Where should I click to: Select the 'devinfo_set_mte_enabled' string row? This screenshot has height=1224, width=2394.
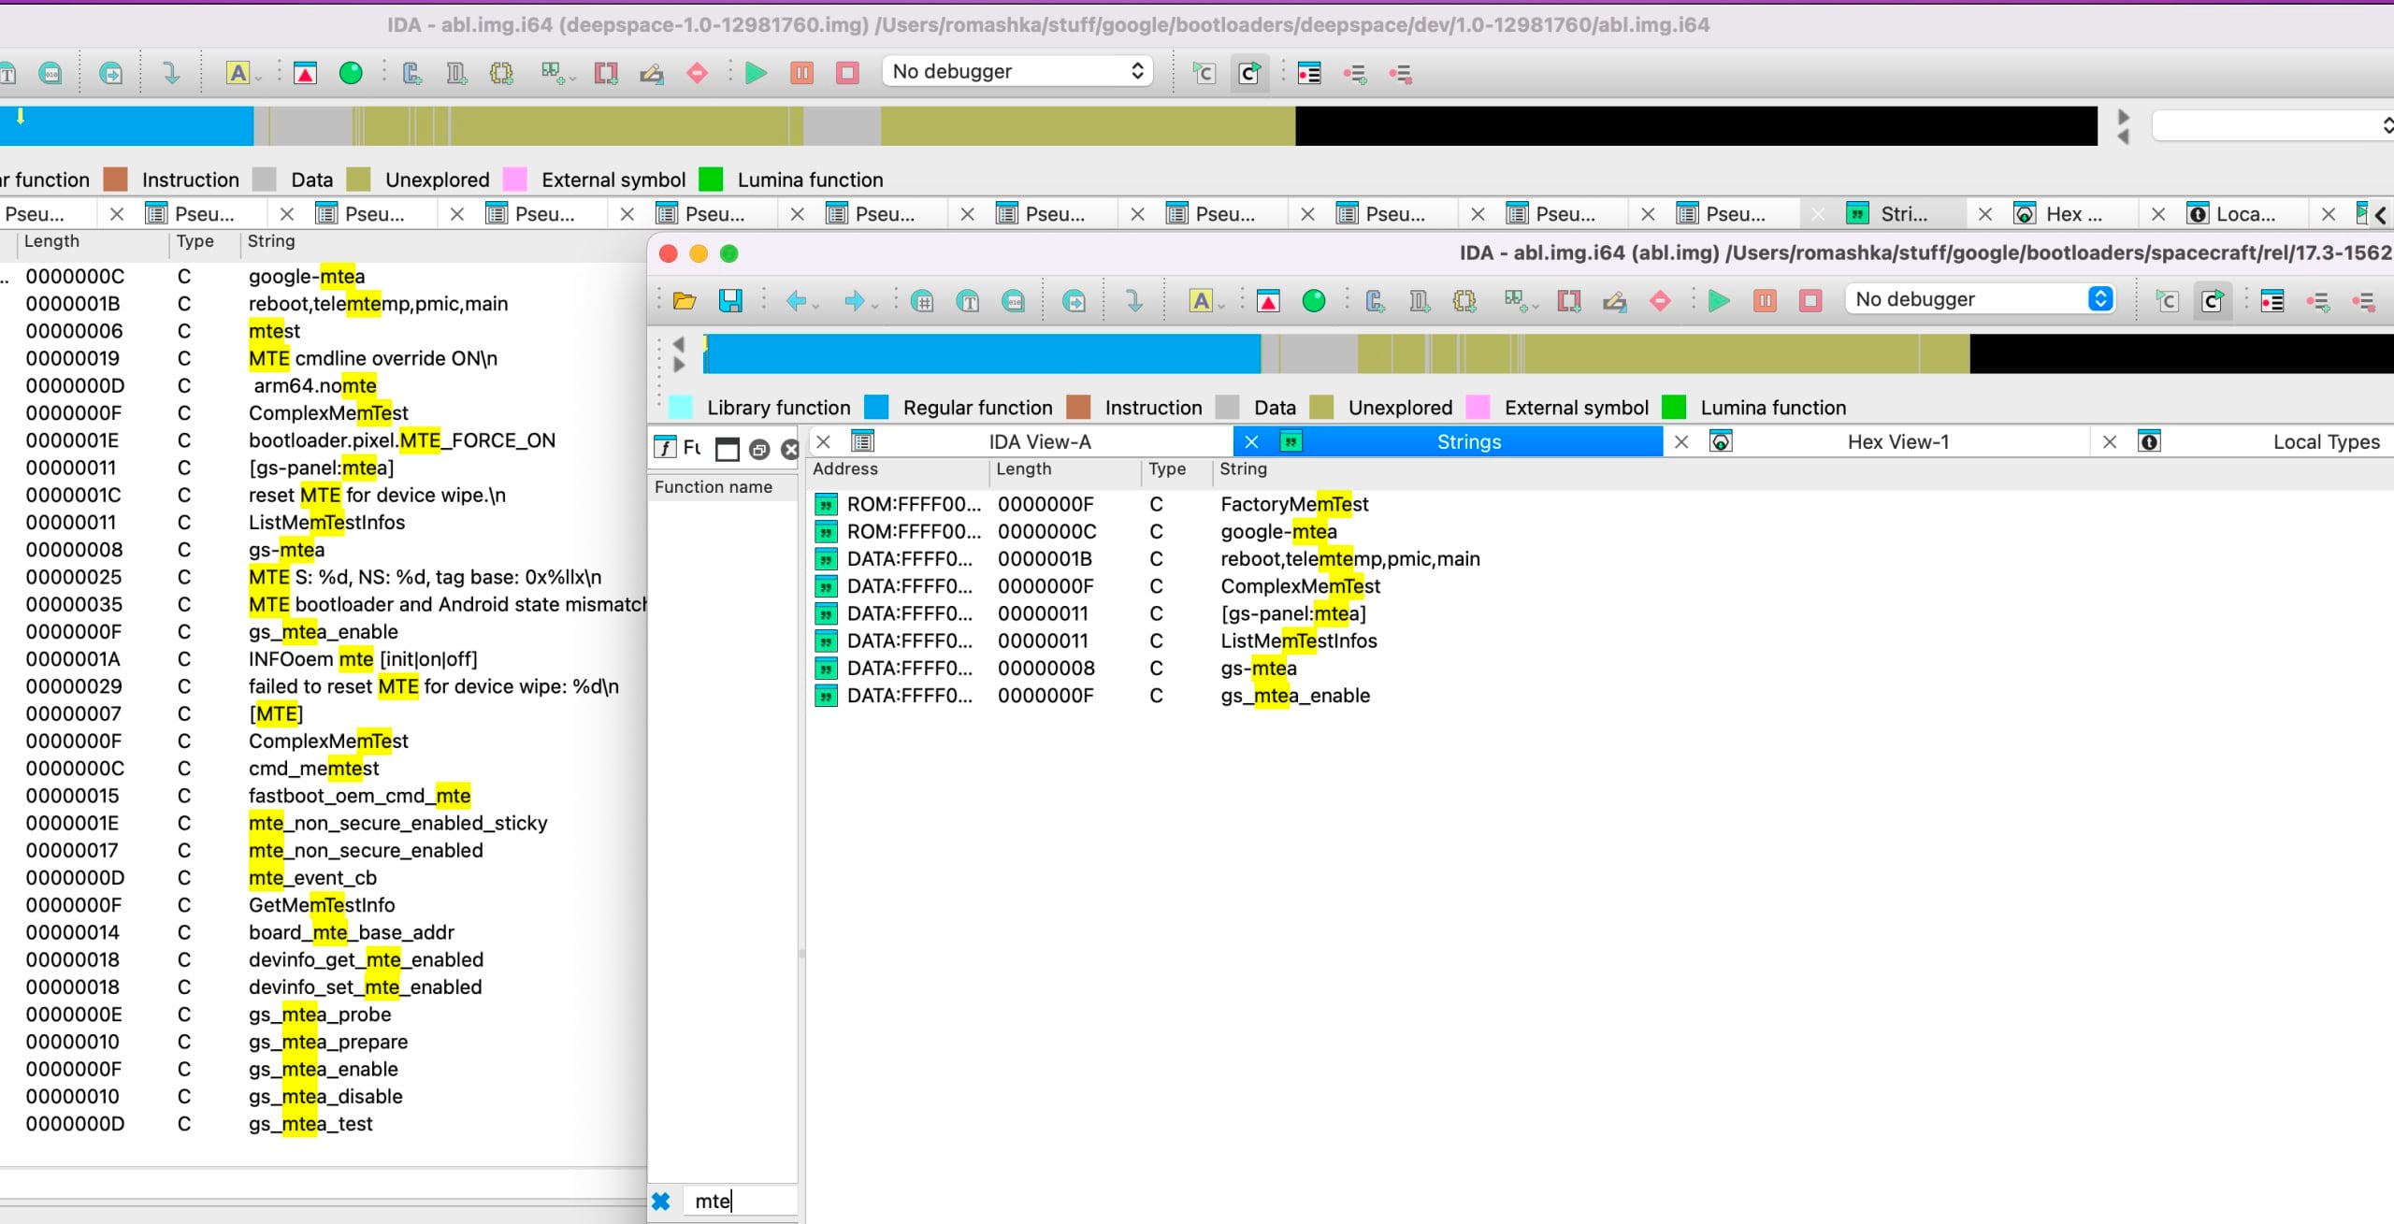pyautogui.click(x=324, y=987)
